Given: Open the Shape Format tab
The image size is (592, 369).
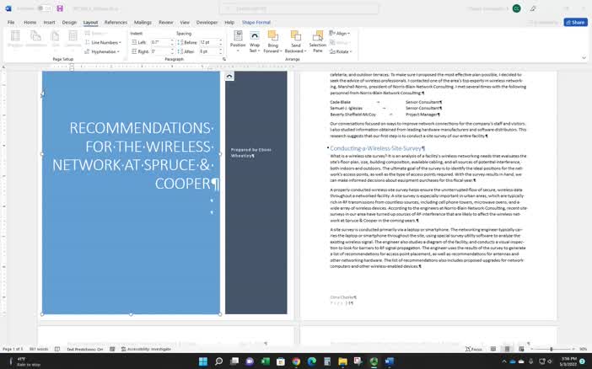Looking at the screenshot, I should 256,23.
